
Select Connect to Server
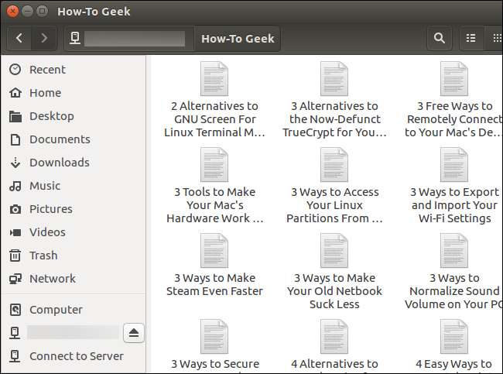point(76,356)
